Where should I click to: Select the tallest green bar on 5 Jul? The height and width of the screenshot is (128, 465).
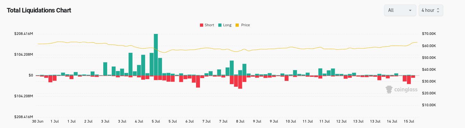point(156,55)
